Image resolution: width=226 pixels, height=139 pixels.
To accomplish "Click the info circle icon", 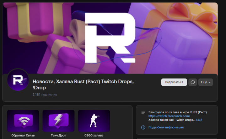I will [143, 127].
